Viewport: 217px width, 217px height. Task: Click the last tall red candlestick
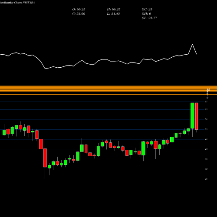[x=197, y=116]
